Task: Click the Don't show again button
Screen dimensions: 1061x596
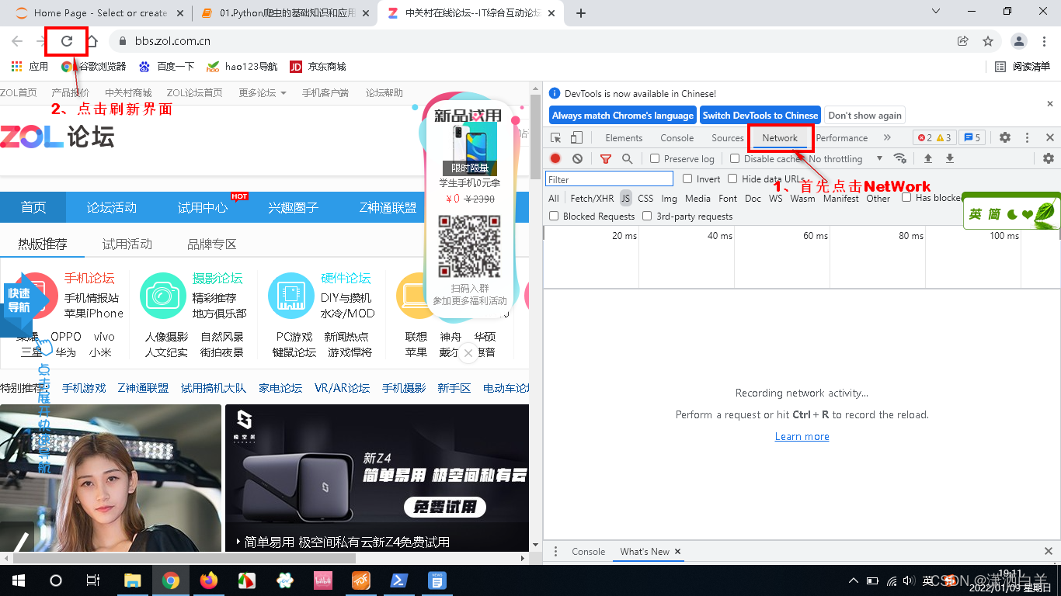Action: pyautogui.click(x=864, y=115)
